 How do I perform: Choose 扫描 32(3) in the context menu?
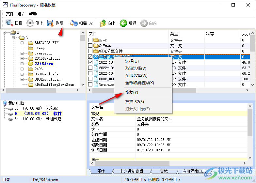point(143,102)
